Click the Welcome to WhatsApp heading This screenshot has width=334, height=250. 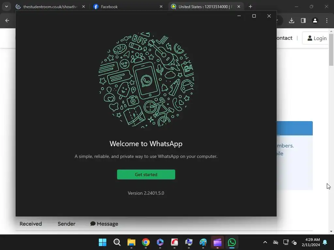(x=146, y=144)
